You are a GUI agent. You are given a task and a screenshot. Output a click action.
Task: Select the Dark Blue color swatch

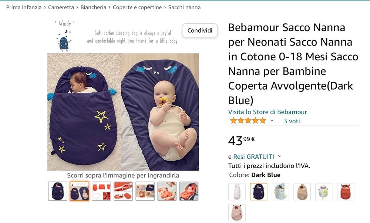(259, 192)
